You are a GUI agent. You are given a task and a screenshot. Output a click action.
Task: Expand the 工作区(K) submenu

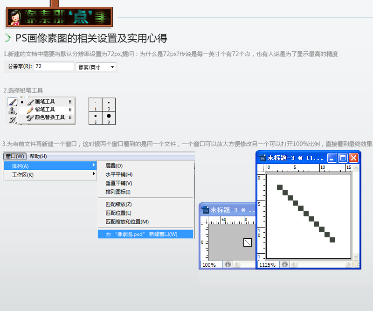(50, 175)
